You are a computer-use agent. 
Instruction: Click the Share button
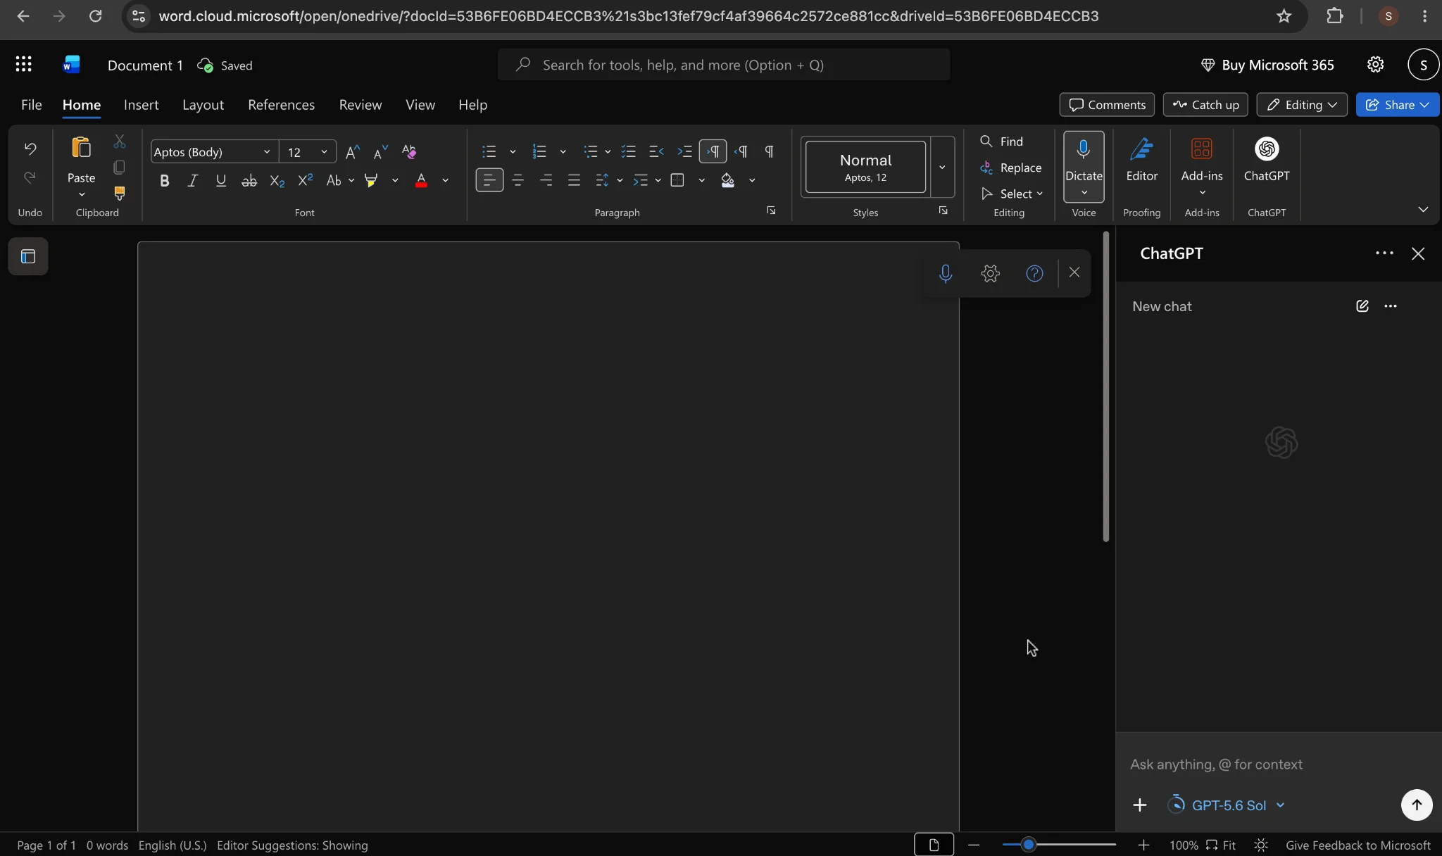(x=1397, y=105)
